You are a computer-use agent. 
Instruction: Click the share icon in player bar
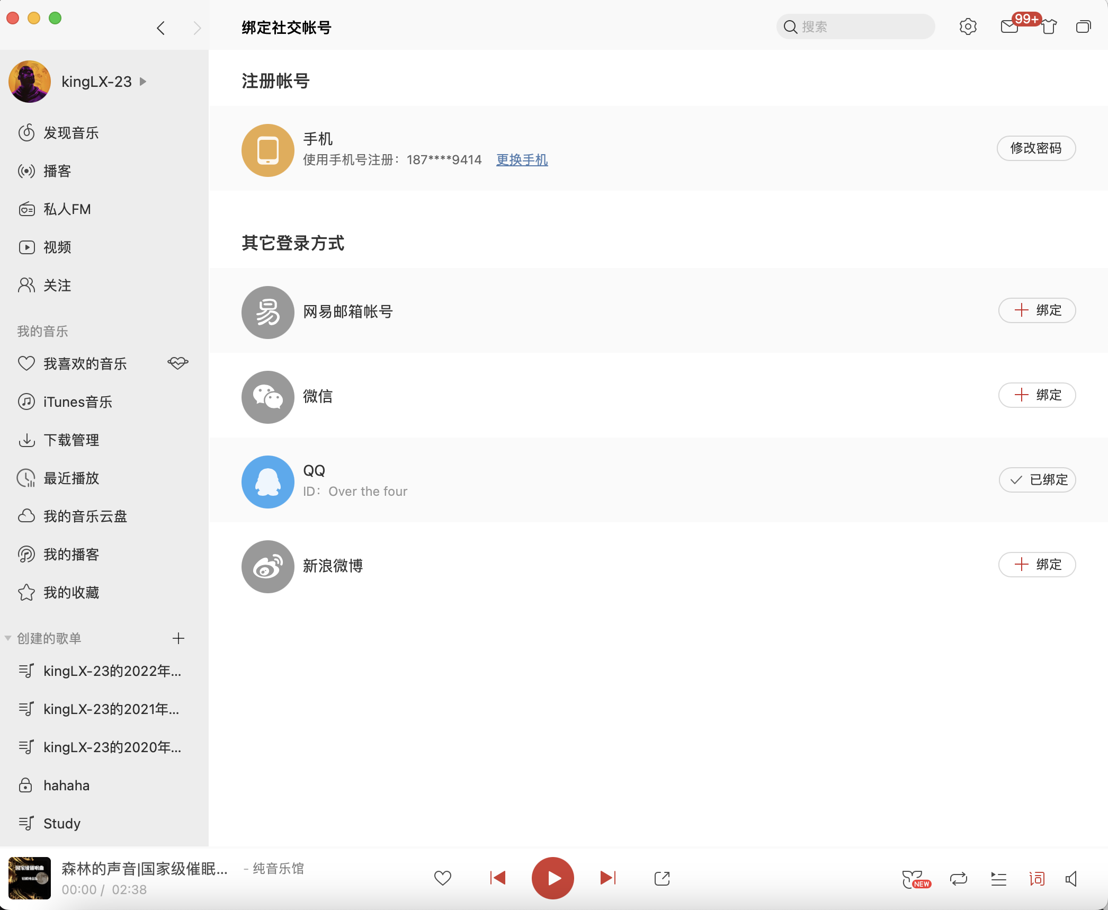[x=662, y=878]
